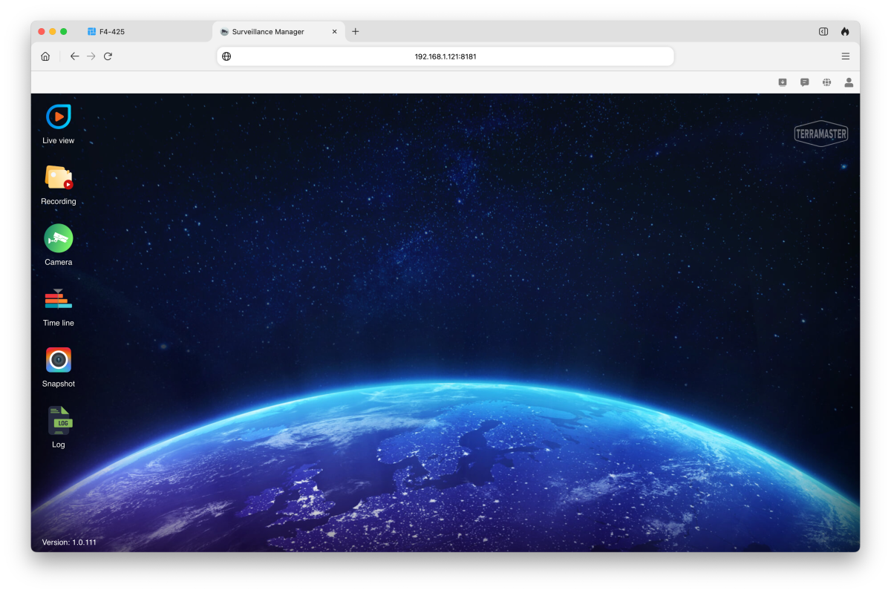Image resolution: width=891 pixels, height=593 pixels.
Task: Select the Surveillance Manager tab
Action: (279, 32)
